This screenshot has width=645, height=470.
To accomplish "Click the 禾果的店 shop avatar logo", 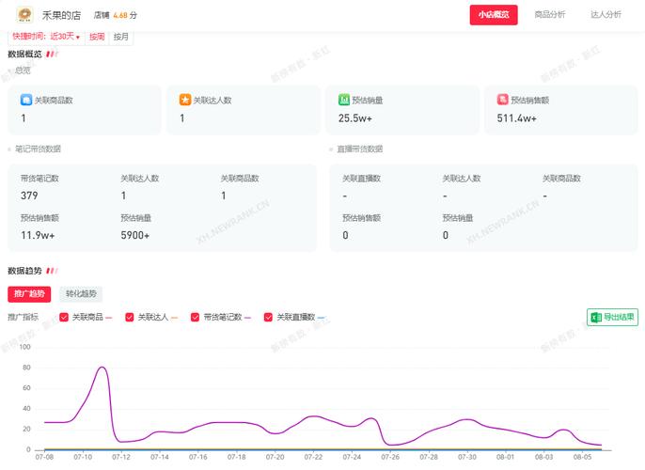I will (24, 15).
